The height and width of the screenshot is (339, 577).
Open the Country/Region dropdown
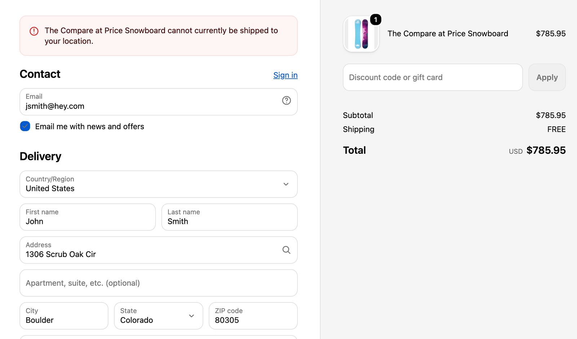[x=159, y=184]
